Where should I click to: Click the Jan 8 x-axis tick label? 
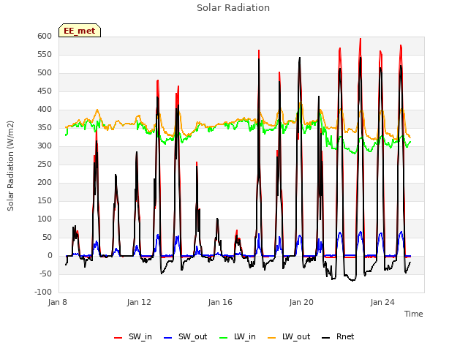(58, 302)
